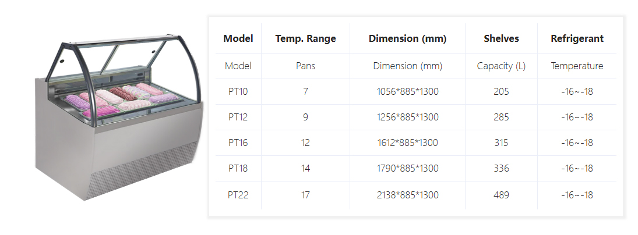Click the Pans subheader cell

[305, 66]
